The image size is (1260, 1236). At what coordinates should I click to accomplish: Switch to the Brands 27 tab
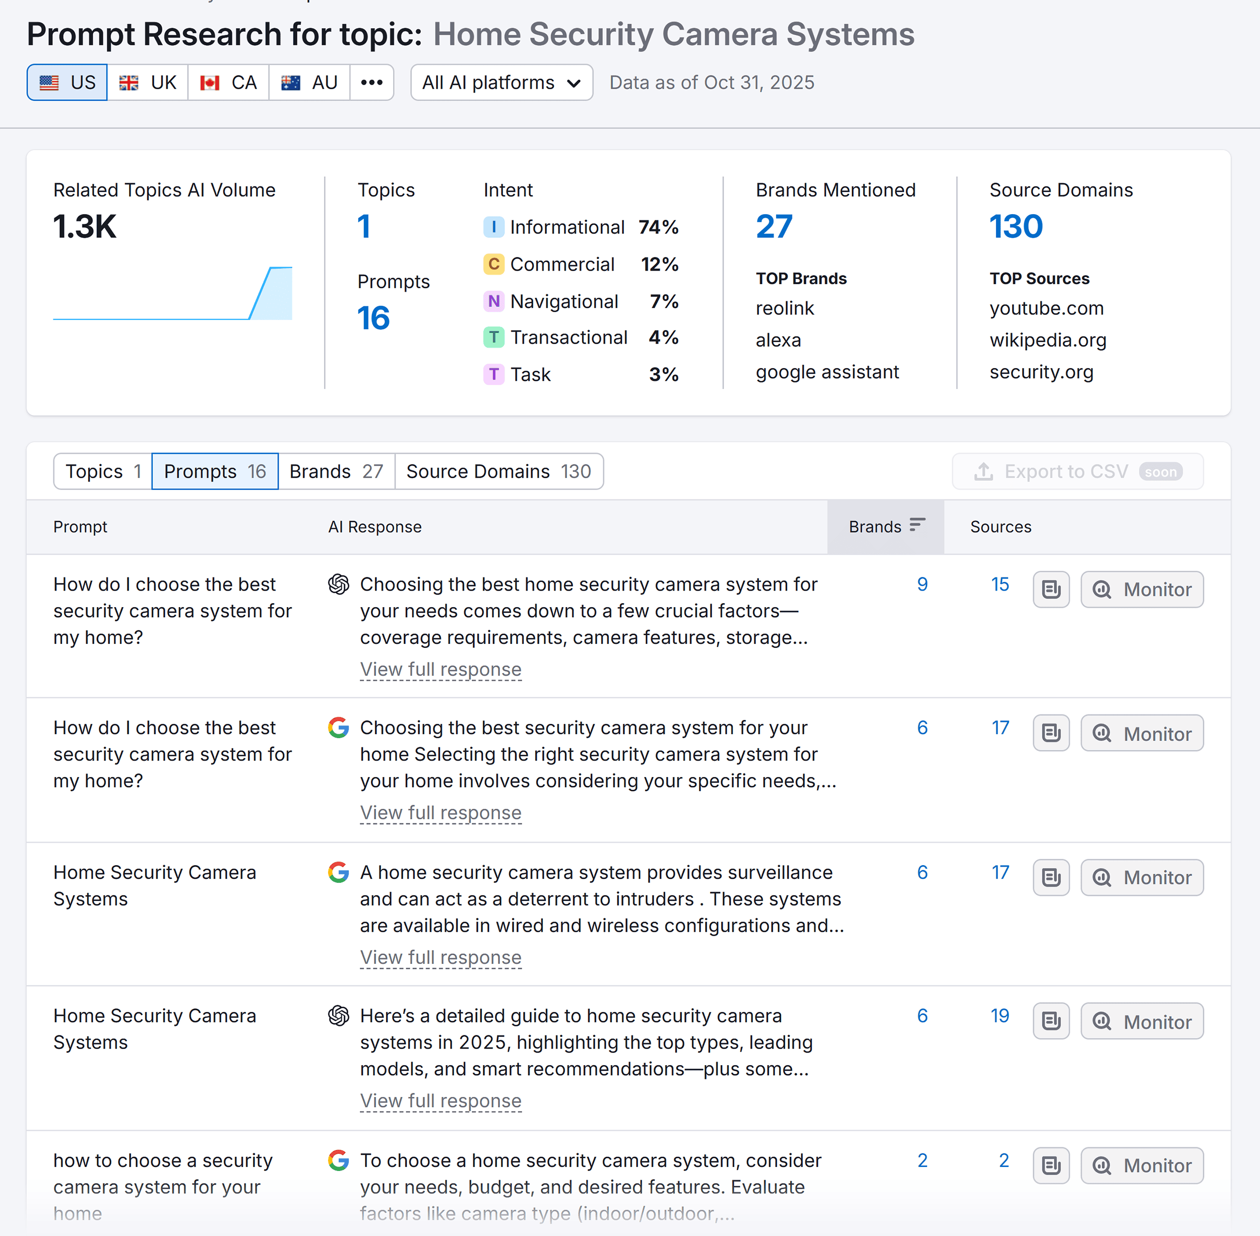[x=337, y=471]
